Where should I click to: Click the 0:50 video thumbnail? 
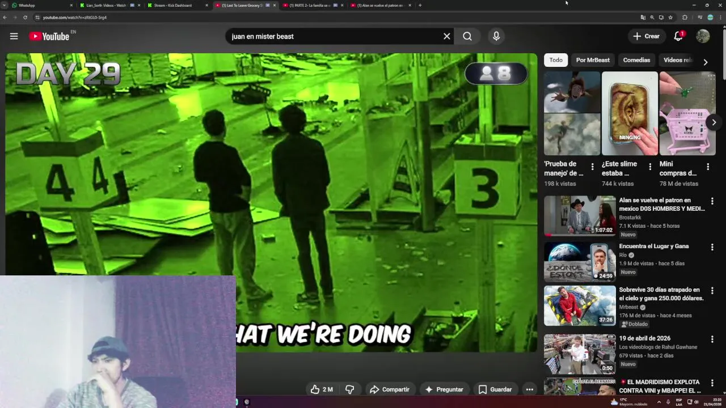(x=580, y=354)
